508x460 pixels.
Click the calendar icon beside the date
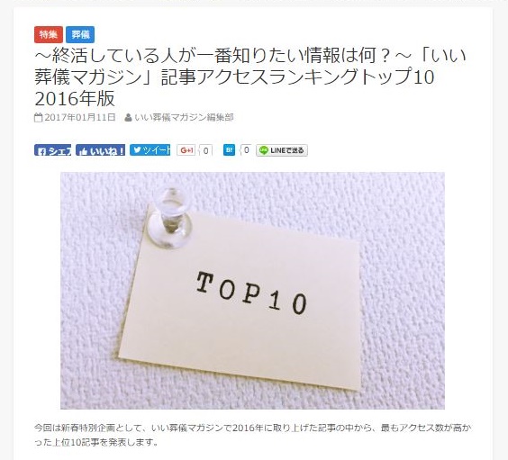pyautogui.click(x=38, y=117)
